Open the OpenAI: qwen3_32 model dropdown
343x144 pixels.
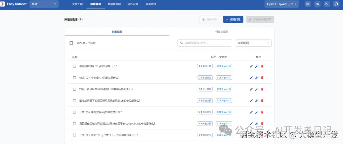tap(282, 4)
